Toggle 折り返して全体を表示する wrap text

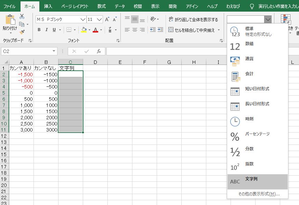pyautogui.click(x=193, y=19)
